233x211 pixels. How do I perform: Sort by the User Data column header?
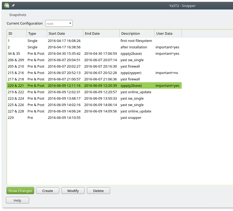168,34
